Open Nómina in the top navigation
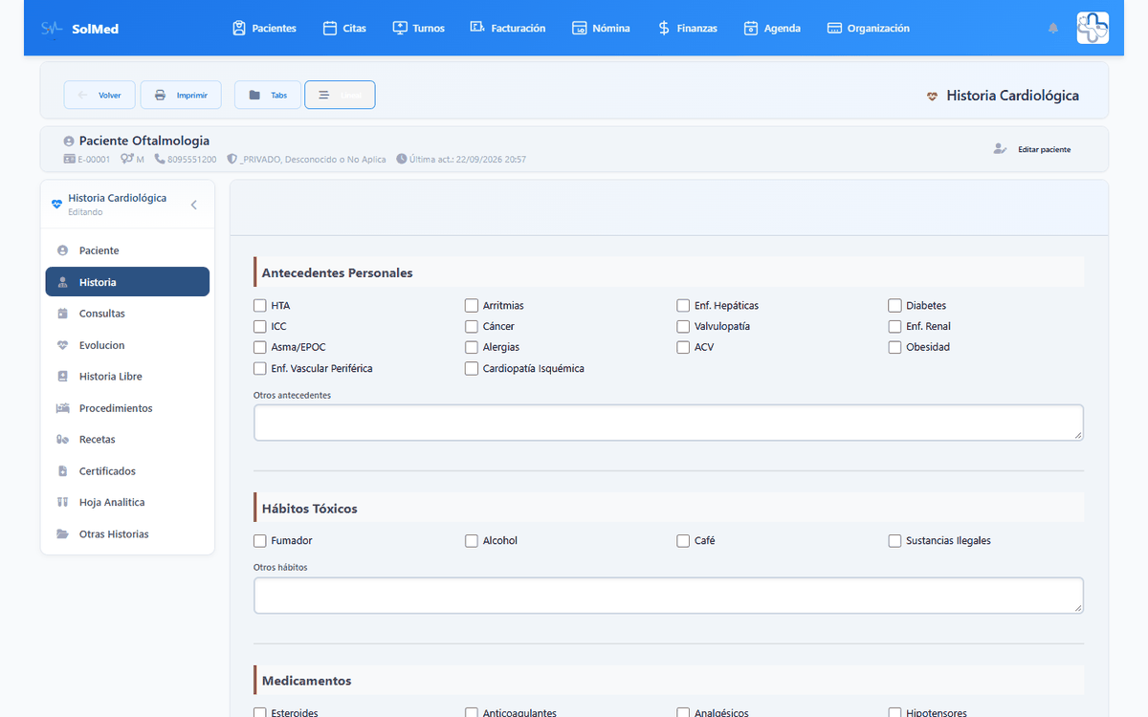 click(601, 29)
